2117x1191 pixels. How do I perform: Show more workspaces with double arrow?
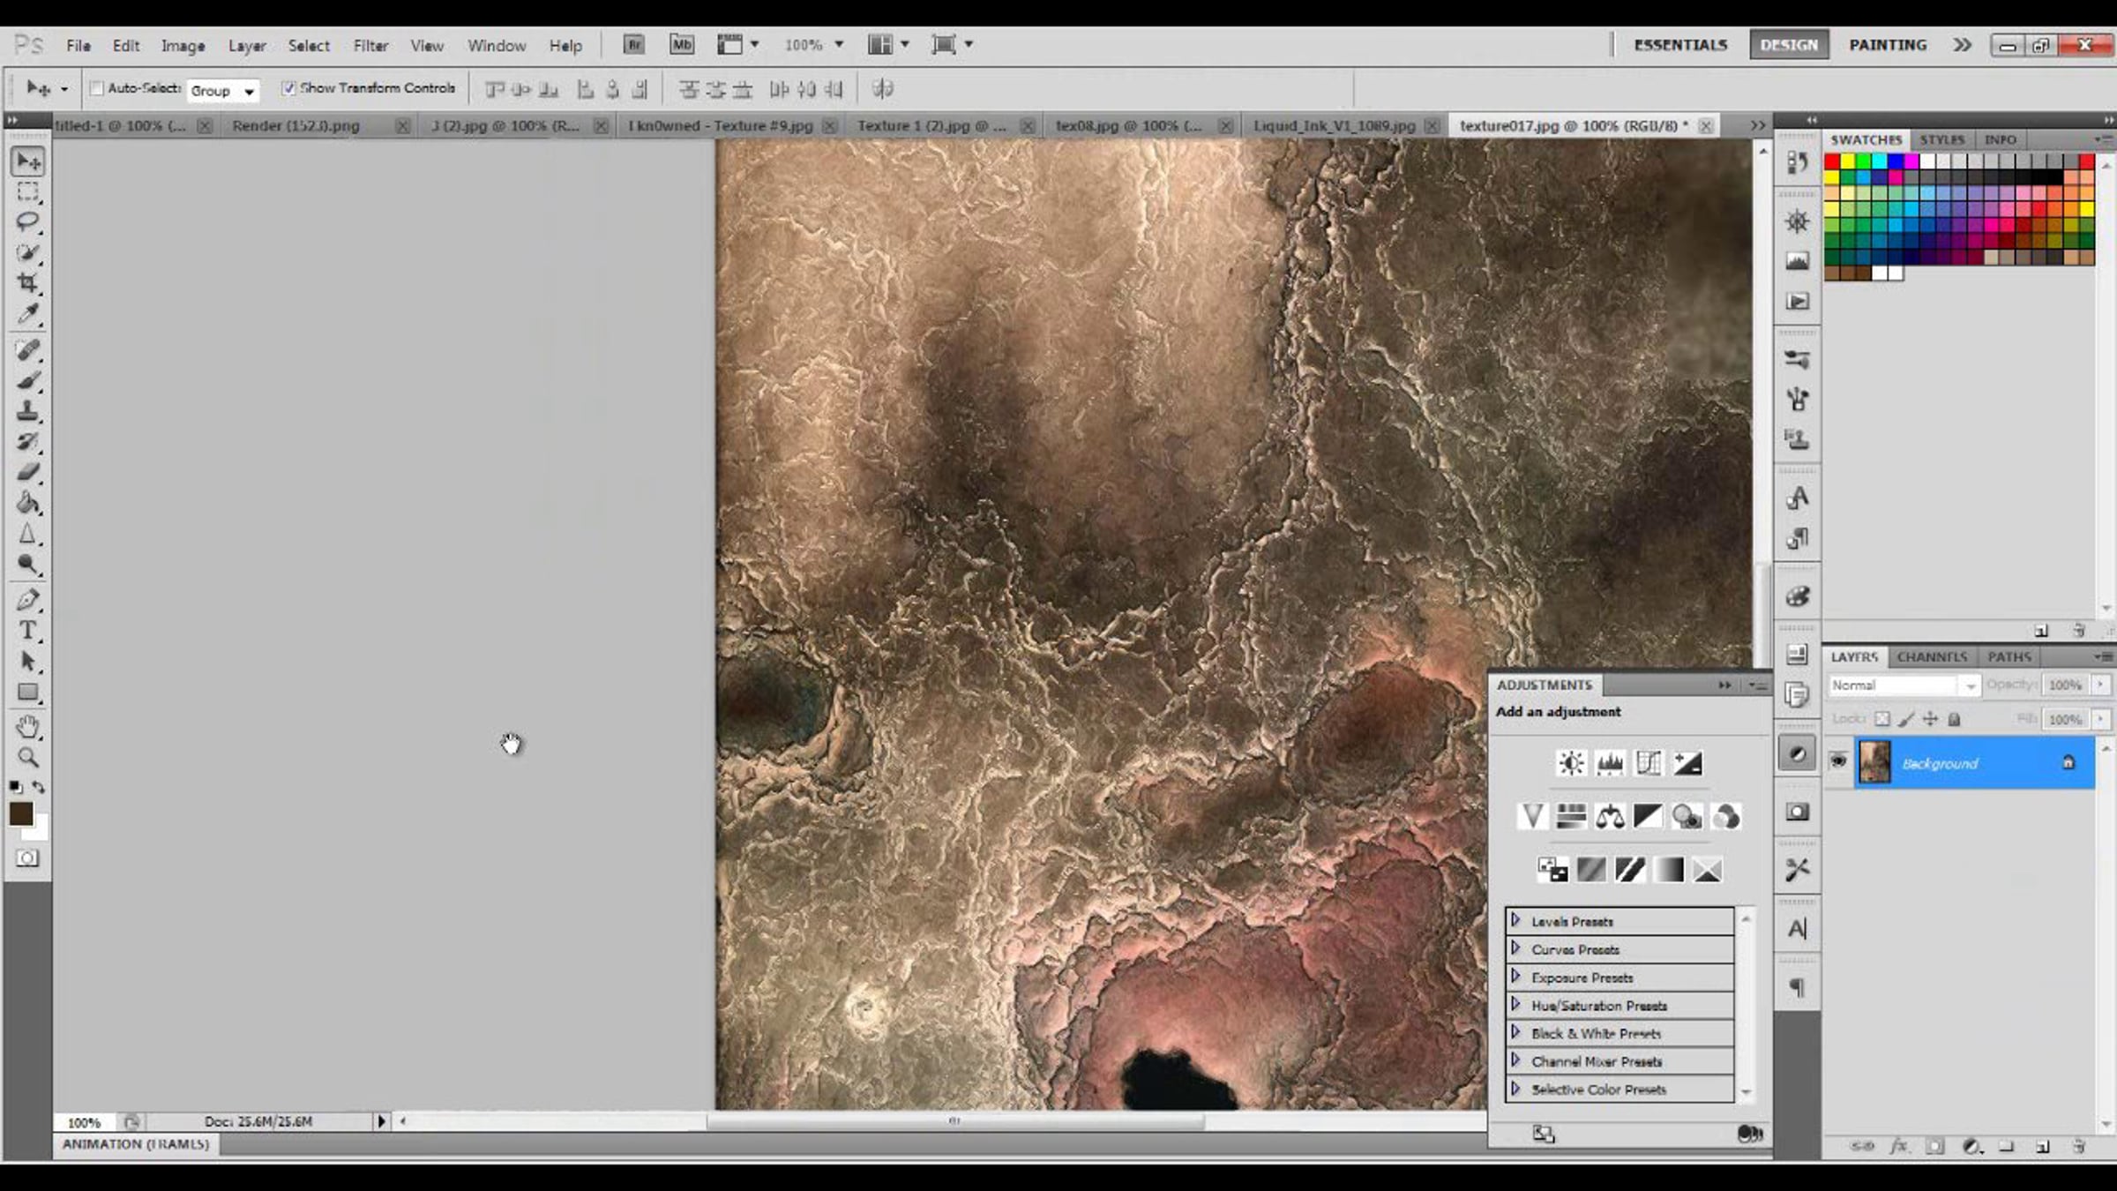point(1962,45)
